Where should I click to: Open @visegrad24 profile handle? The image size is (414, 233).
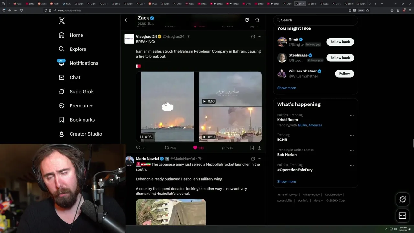point(173,37)
